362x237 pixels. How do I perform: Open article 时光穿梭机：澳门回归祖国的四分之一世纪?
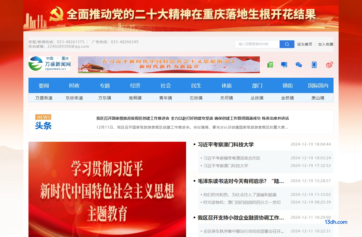(242, 202)
